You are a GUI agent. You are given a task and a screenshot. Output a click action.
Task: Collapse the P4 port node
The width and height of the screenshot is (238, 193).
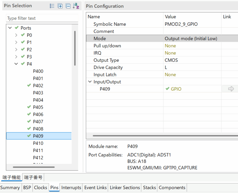16,64
